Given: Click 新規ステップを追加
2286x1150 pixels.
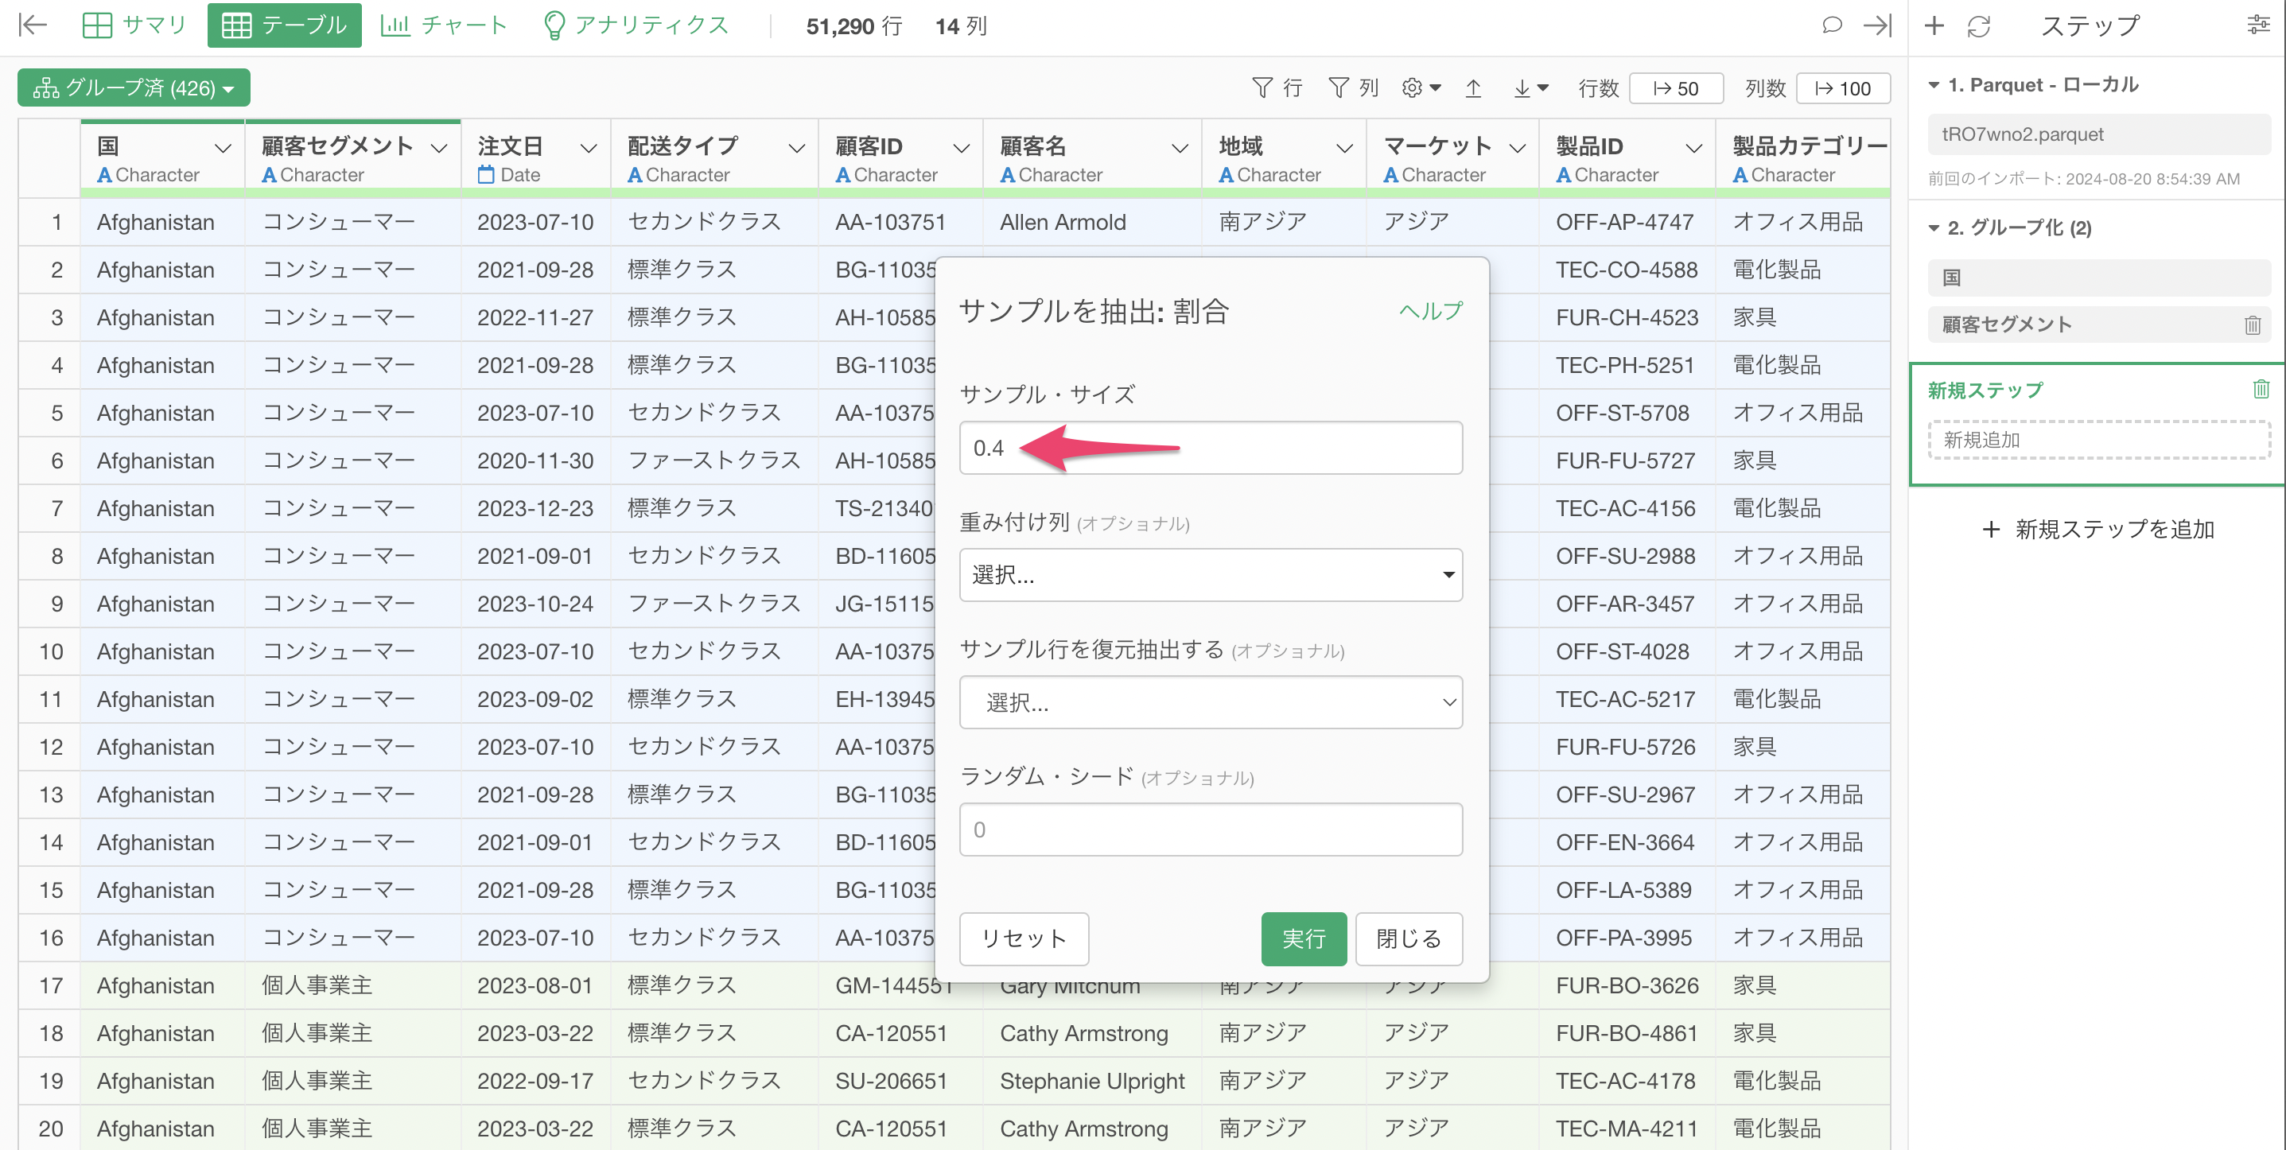Looking at the screenshot, I should click(x=2097, y=530).
